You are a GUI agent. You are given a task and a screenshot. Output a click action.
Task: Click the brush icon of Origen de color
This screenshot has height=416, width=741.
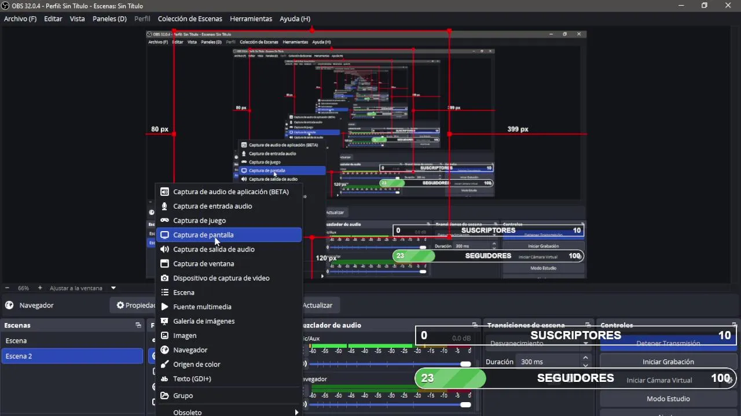coord(164,365)
